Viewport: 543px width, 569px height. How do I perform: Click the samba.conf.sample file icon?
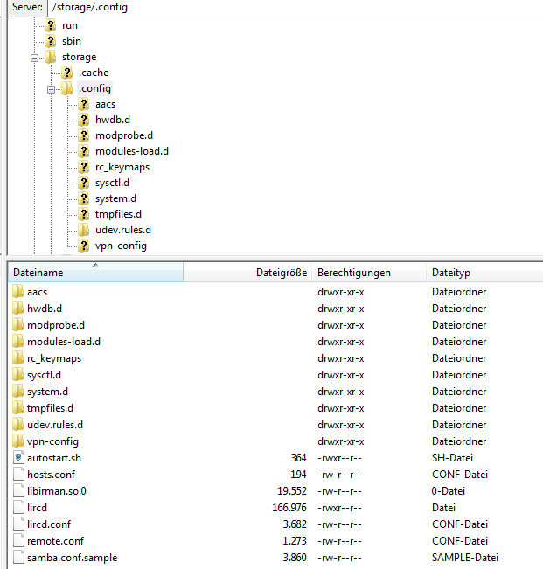point(18,558)
